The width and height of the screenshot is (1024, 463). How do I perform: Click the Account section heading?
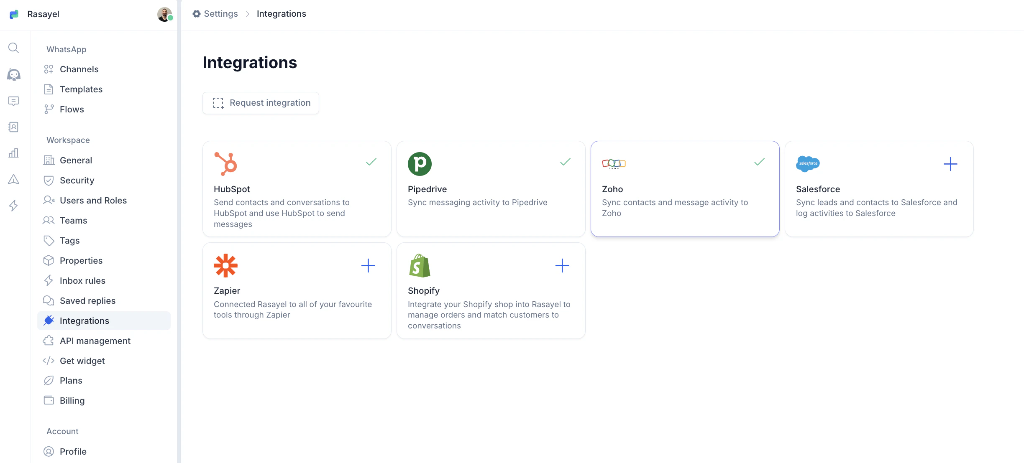coord(62,431)
